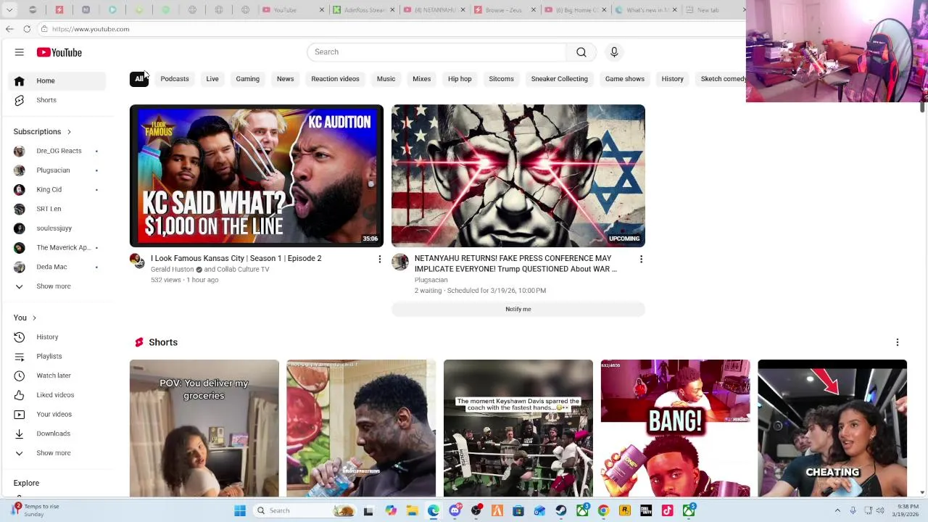Open Downloads in the sidebar

[58, 434]
